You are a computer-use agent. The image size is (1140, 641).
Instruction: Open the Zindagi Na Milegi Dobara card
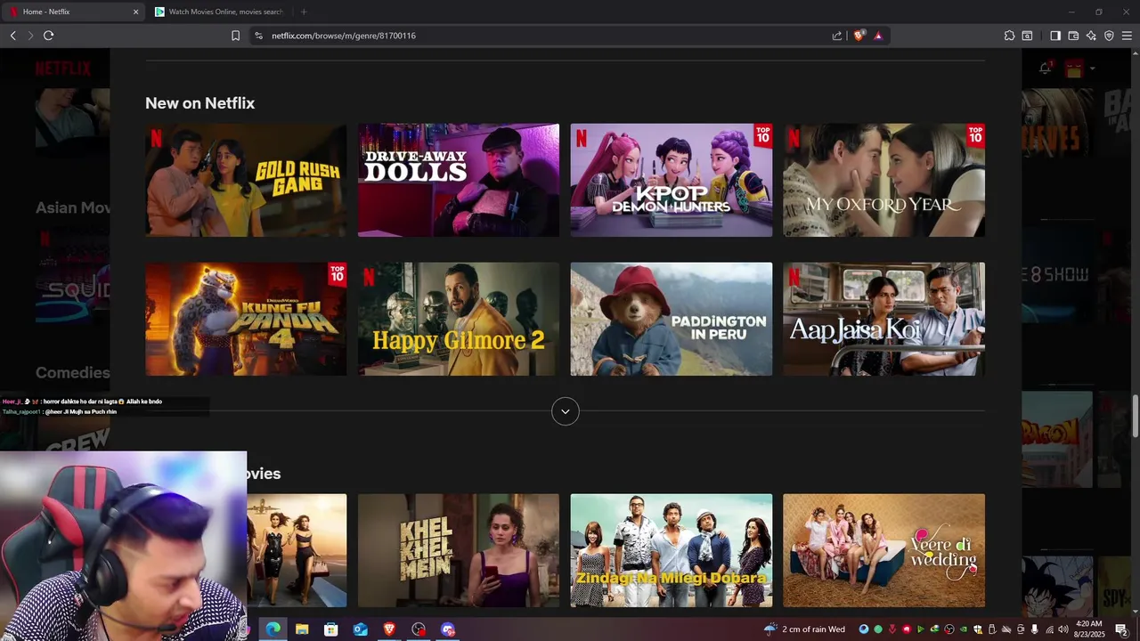click(x=672, y=550)
